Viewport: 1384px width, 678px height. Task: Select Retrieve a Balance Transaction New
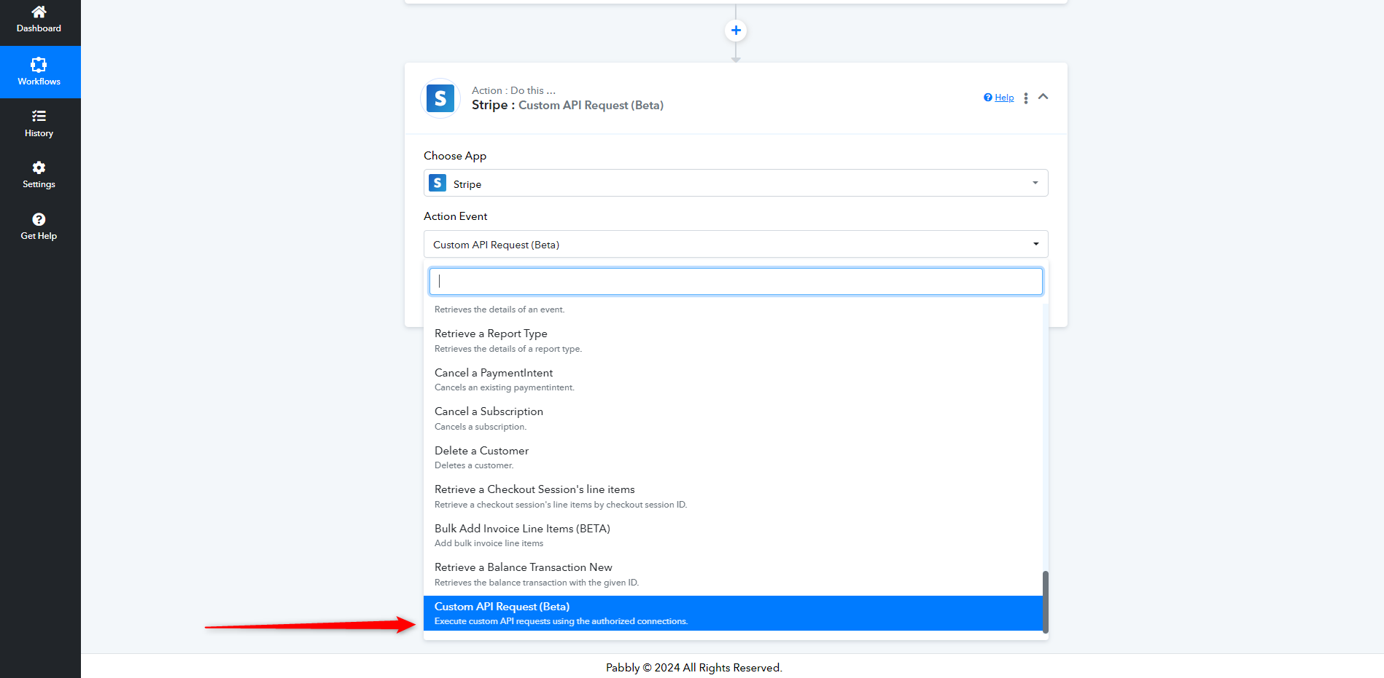[x=733, y=575]
